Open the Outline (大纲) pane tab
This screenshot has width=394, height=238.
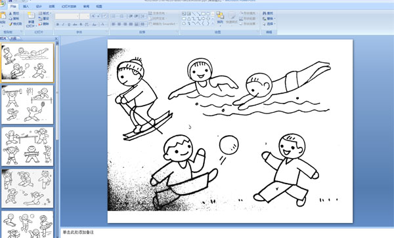(x=14, y=39)
